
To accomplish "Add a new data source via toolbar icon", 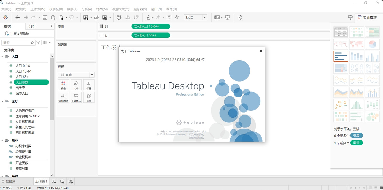I will [x=53, y=18].
